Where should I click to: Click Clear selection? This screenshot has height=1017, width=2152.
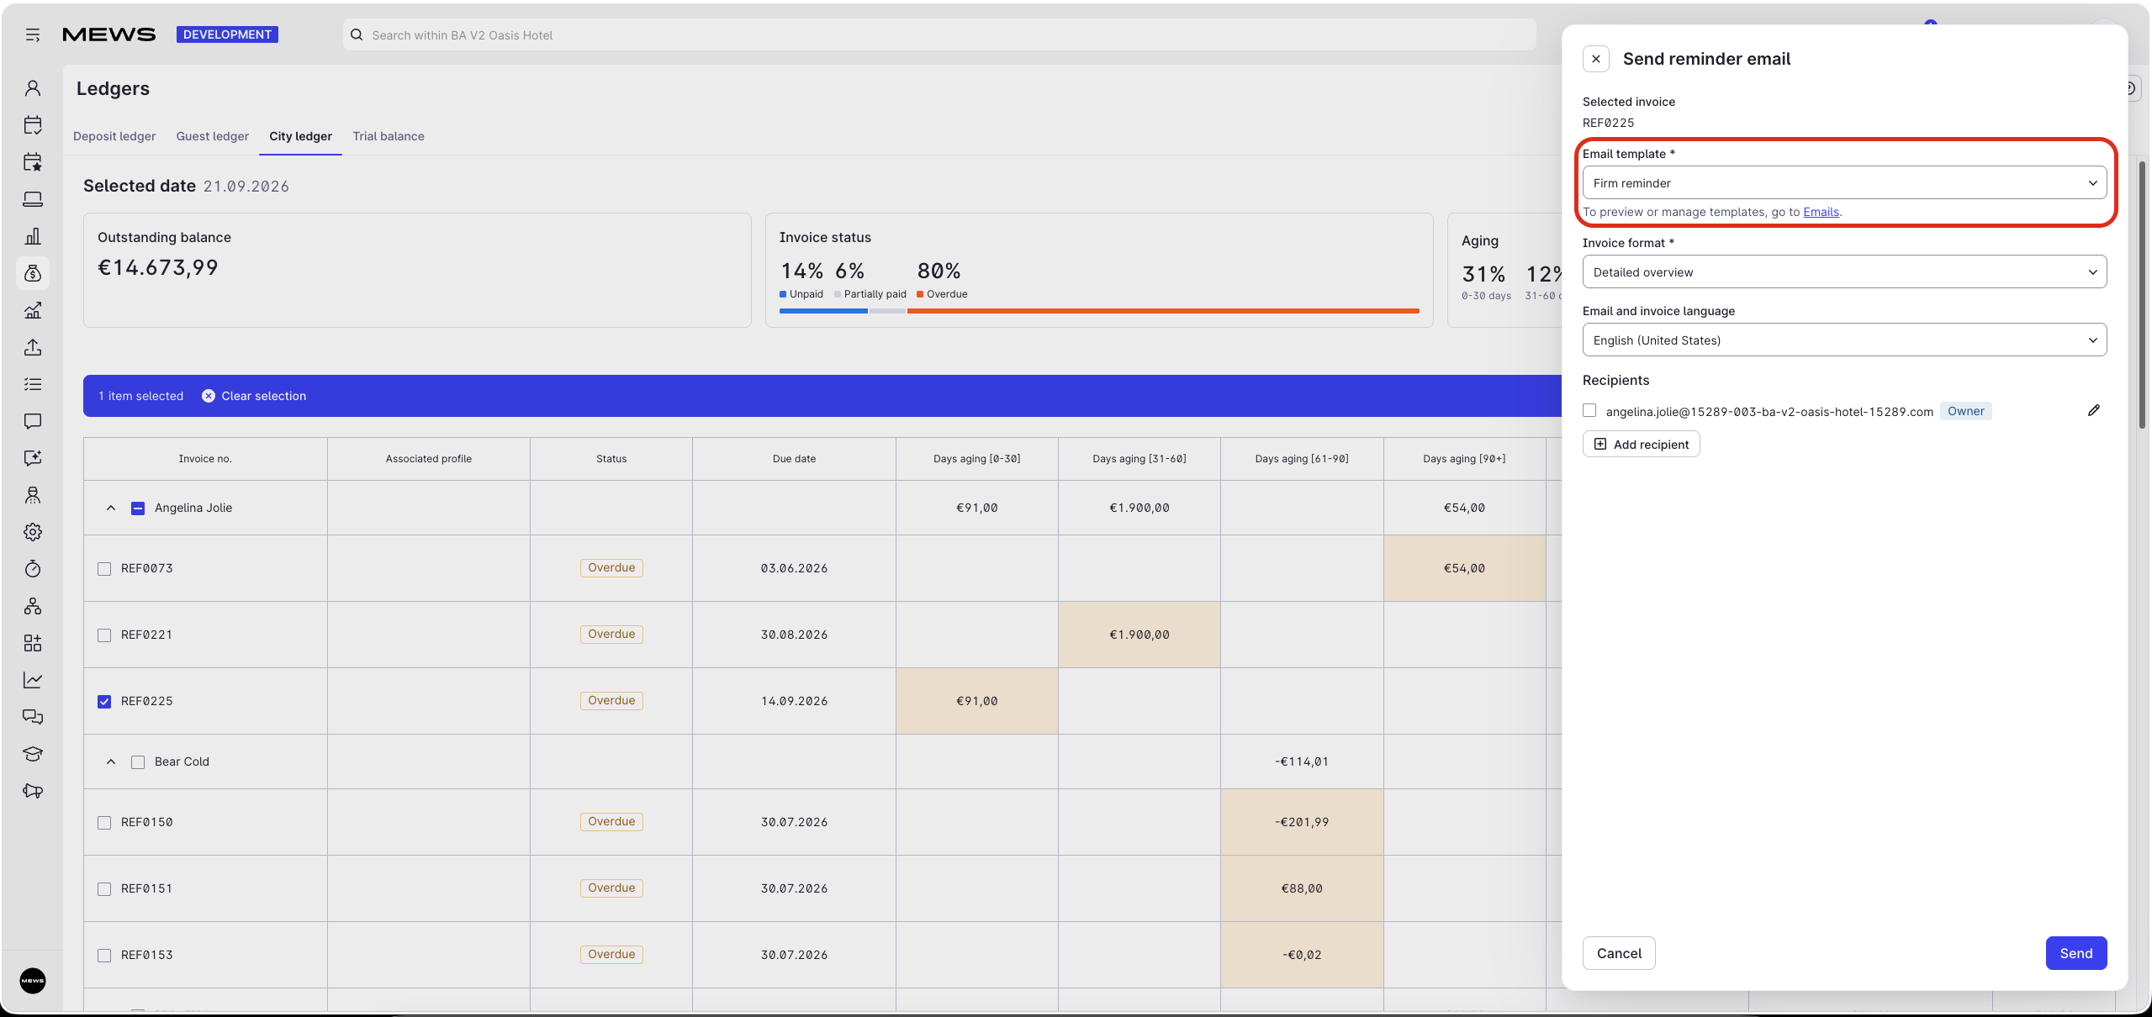tap(254, 396)
